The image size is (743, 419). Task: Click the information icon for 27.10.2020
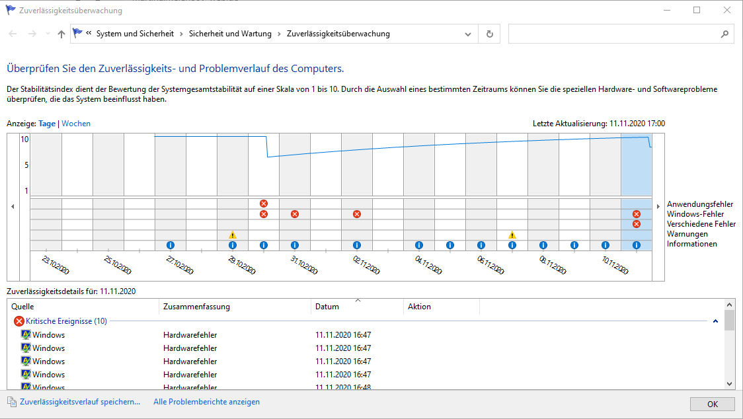pyautogui.click(x=171, y=245)
